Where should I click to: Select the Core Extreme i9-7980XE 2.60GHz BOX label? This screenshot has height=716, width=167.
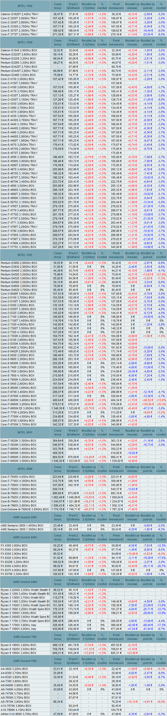(25, 510)
